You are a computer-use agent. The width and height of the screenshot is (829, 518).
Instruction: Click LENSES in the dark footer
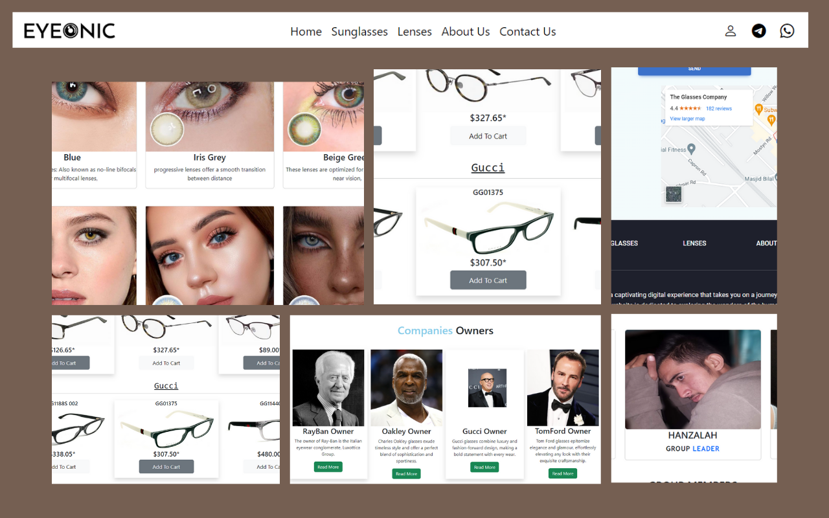[x=694, y=243]
